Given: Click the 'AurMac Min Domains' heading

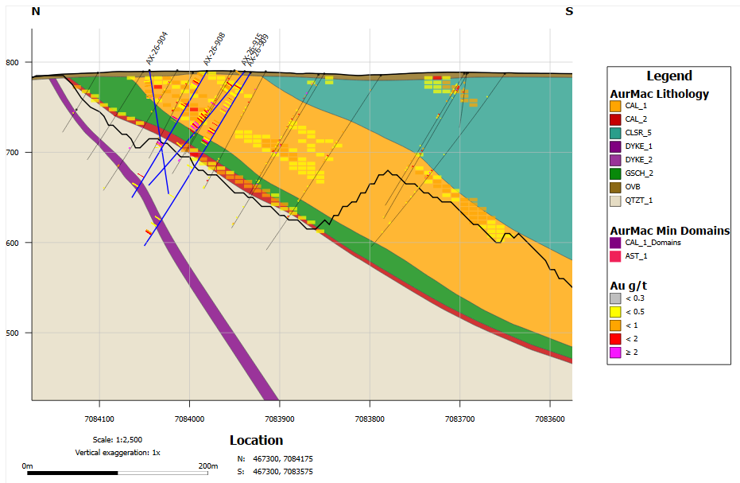Looking at the screenshot, I should pos(670,231).
